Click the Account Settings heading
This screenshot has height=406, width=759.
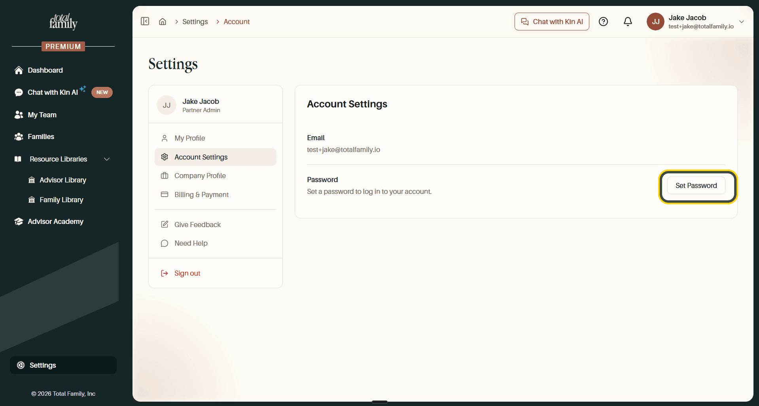tap(347, 104)
